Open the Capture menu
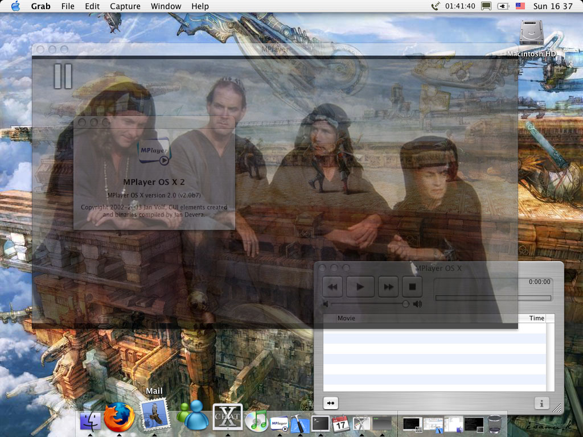This screenshot has width=583, height=437. (125, 6)
